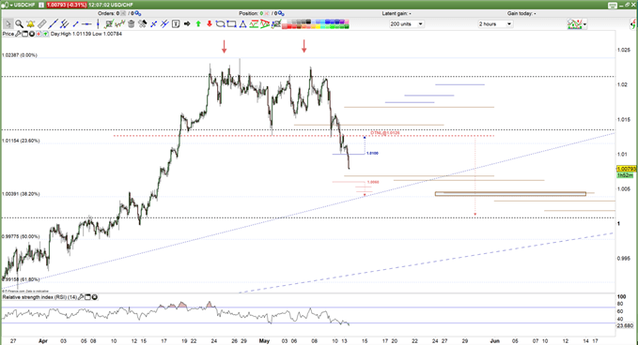Expand the chart style indicator dropdown

tap(584, 24)
